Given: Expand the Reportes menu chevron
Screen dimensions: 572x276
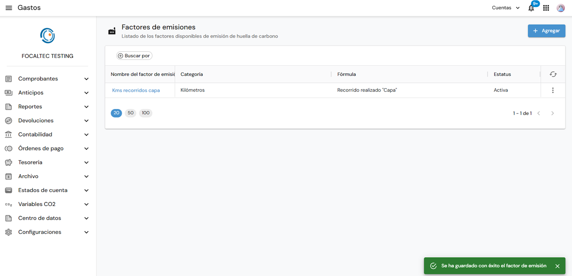Looking at the screenshot, I should coord(86,107).
